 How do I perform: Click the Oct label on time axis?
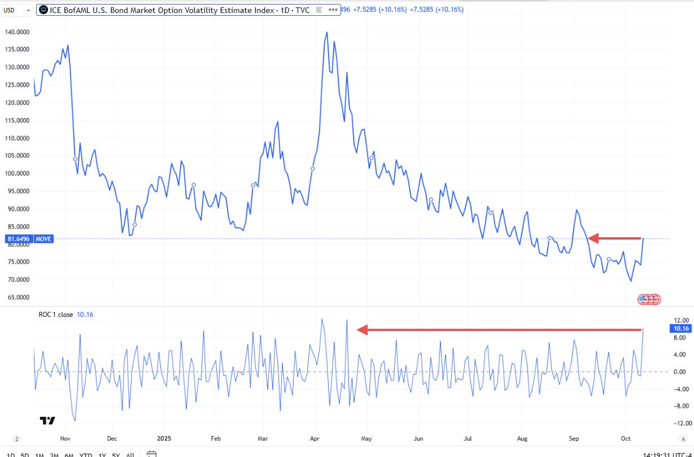click(625, 438)
